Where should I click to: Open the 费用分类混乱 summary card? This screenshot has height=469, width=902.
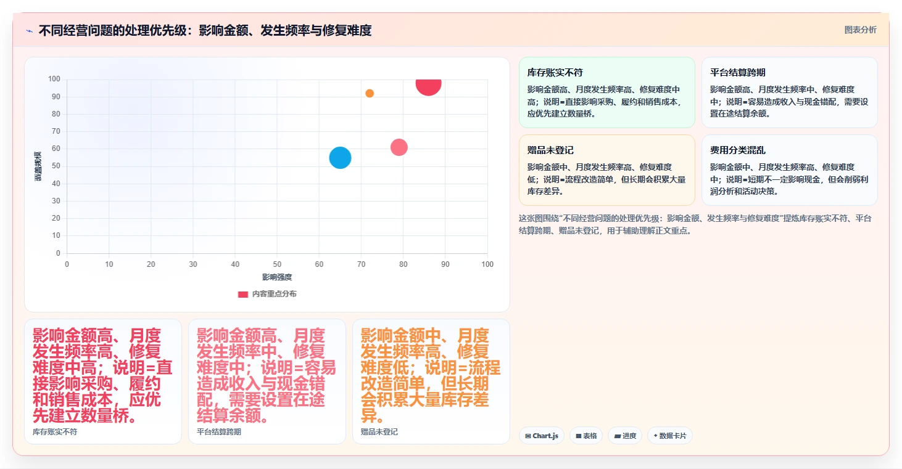coord(789,170)
